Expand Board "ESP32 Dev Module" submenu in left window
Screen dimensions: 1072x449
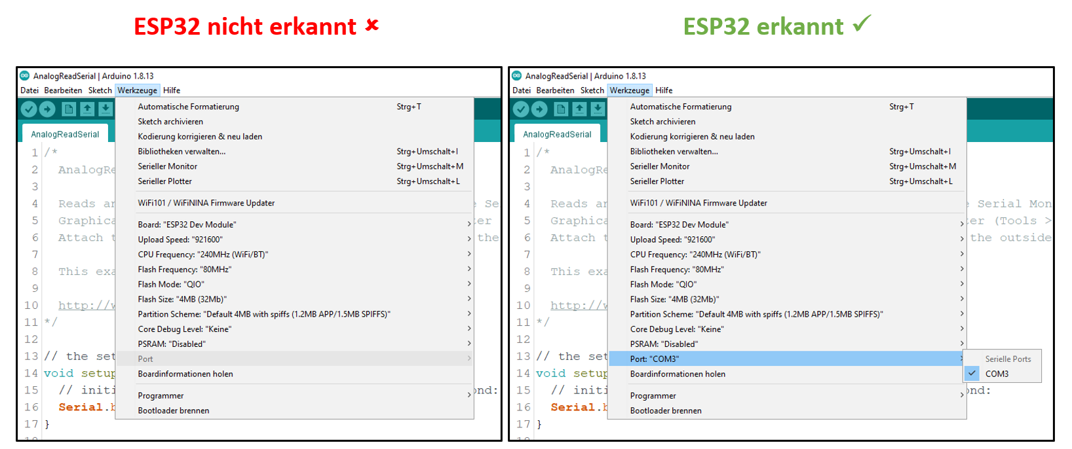click(295, 224)
